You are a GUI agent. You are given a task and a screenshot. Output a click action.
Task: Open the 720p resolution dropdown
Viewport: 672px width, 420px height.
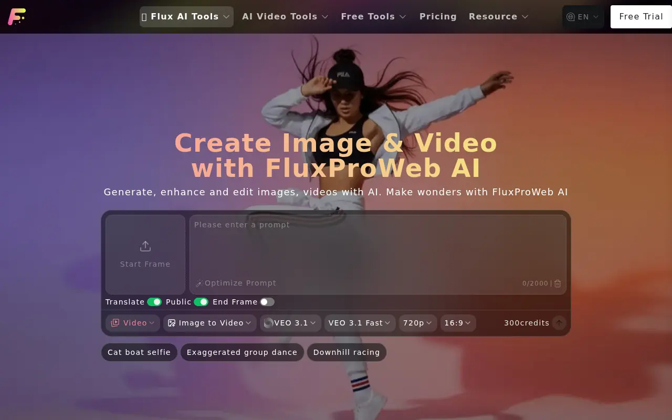418,323
